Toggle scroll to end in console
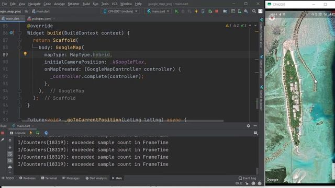The width and height of the screenshot is (335, 188). click(10, 161)
